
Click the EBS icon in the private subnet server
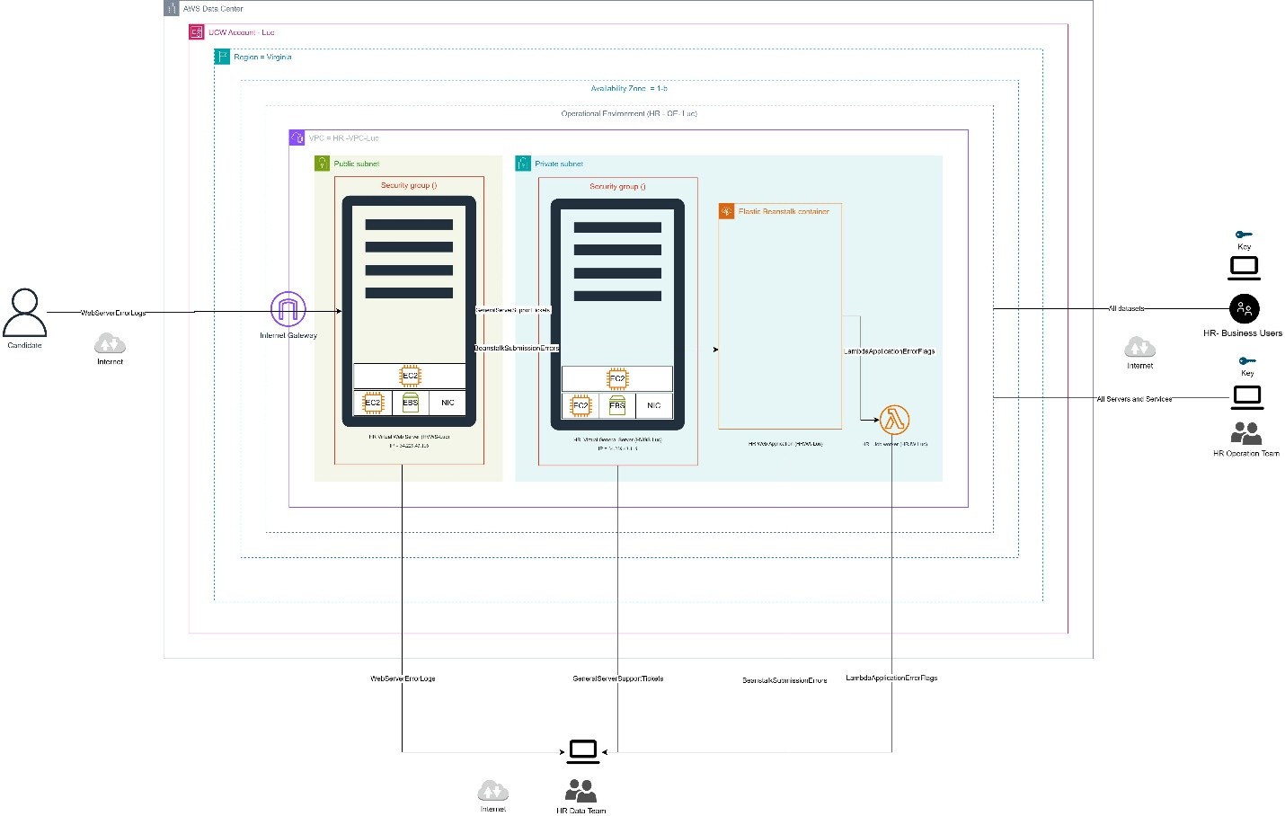[x=617, y=404]
